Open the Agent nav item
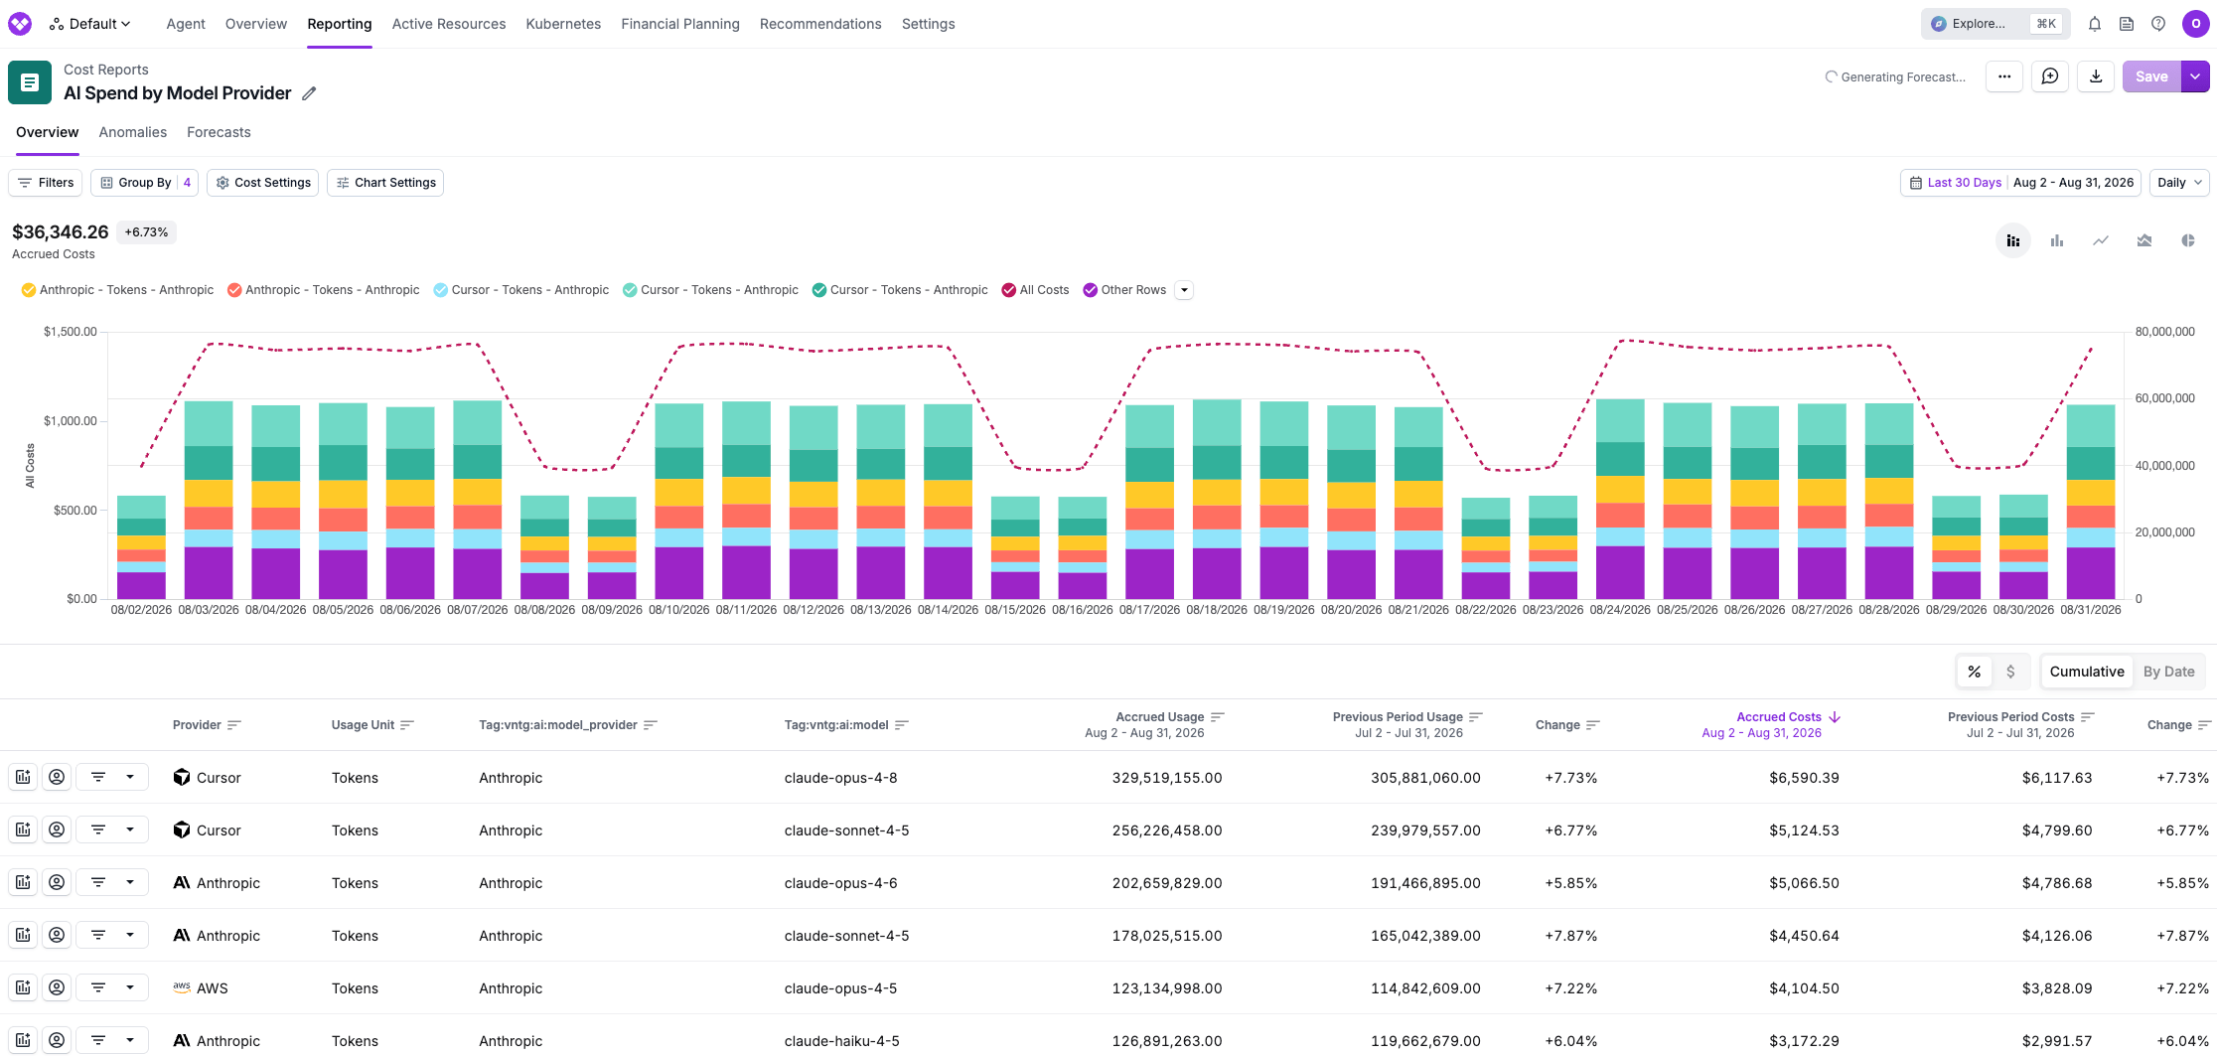Image resolution: width=2217 pixels, height=1056 pixels. [x=186, y=24]
